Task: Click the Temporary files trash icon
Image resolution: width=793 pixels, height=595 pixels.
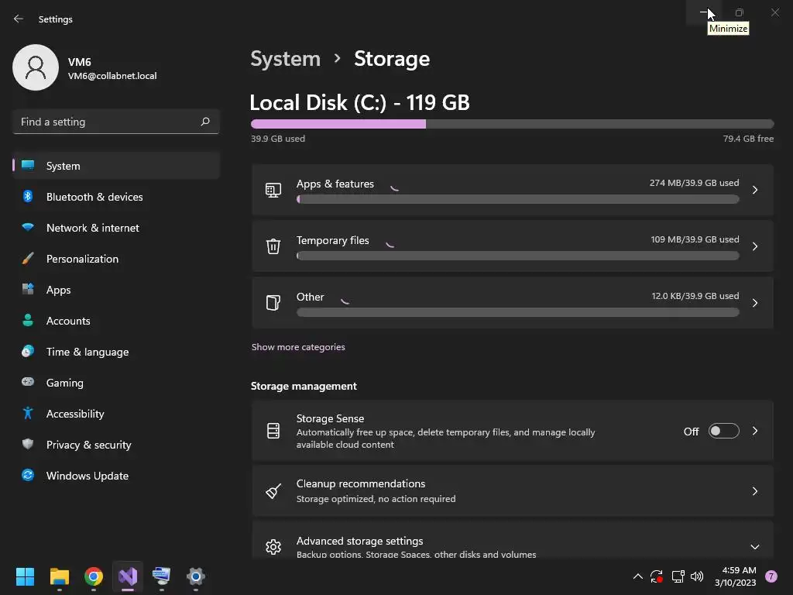Action: point(273,246)
